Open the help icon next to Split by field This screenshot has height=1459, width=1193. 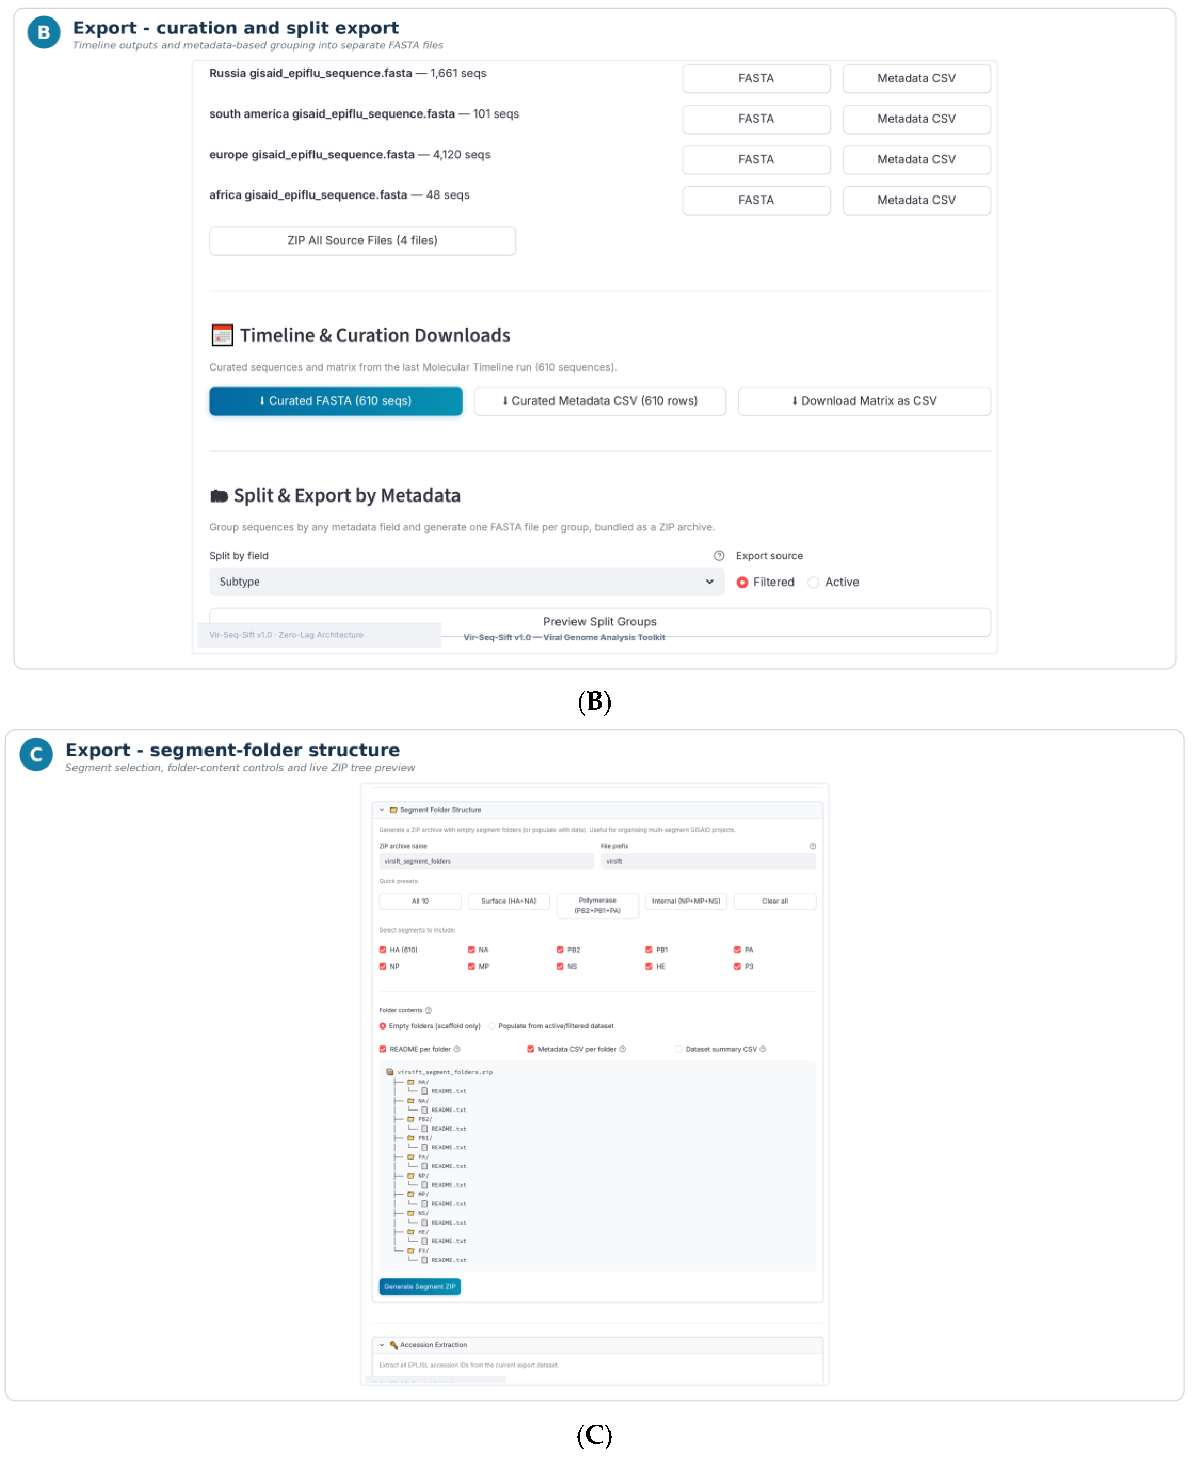coord(719,556)
